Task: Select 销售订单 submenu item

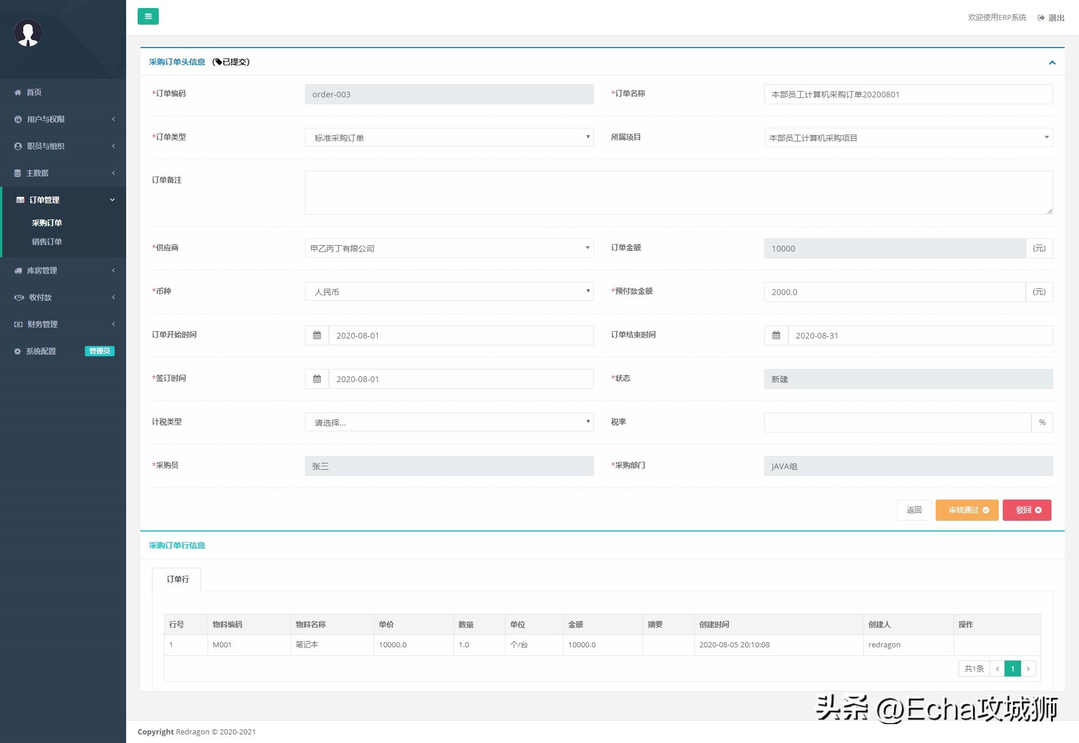Action: click(47, 242)
